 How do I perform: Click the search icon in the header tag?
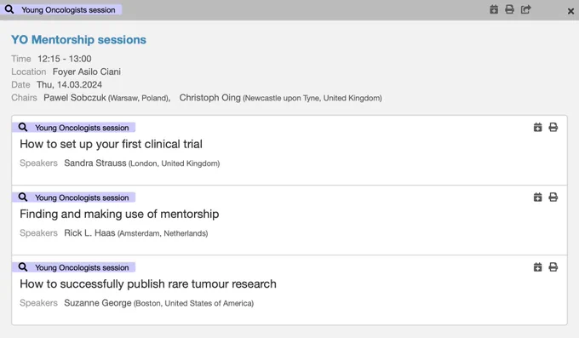tap(9, 9)
